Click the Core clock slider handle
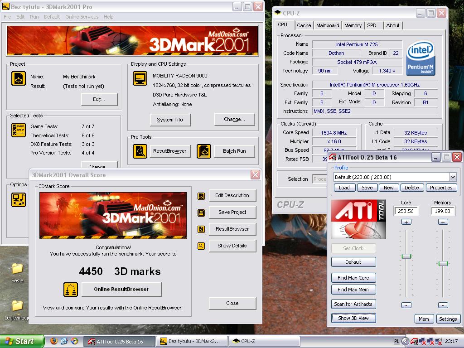 (x=406, y=256)
